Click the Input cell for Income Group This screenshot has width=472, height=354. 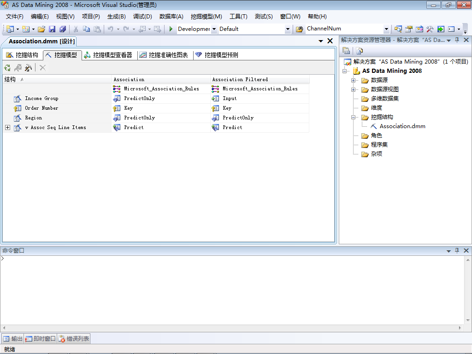pos(260,99)
